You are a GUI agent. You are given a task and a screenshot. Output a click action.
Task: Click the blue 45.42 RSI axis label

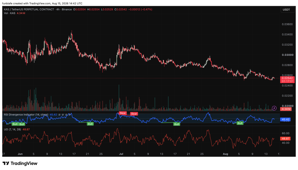285,119
